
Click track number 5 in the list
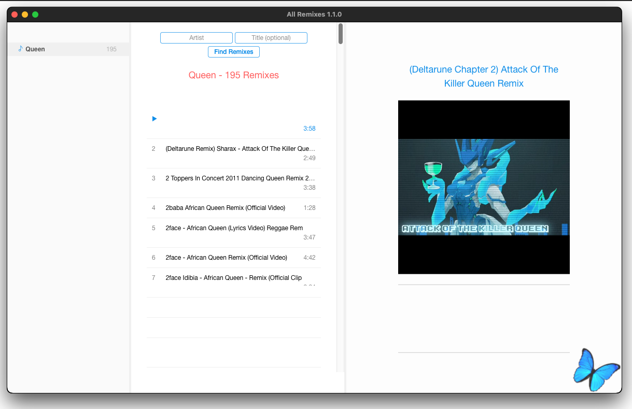153,228
